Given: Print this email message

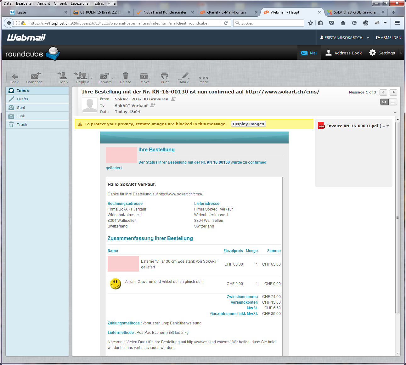Looking at the screenshot, I should pyautogui.click(x=165, y=78).
